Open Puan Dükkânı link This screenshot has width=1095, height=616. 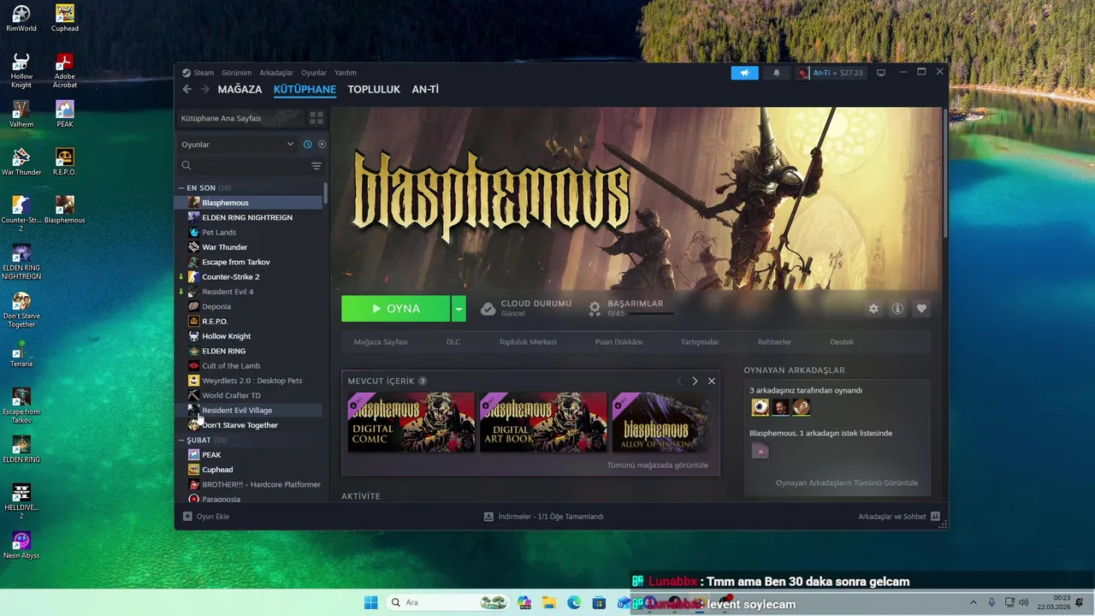(619, 342)
